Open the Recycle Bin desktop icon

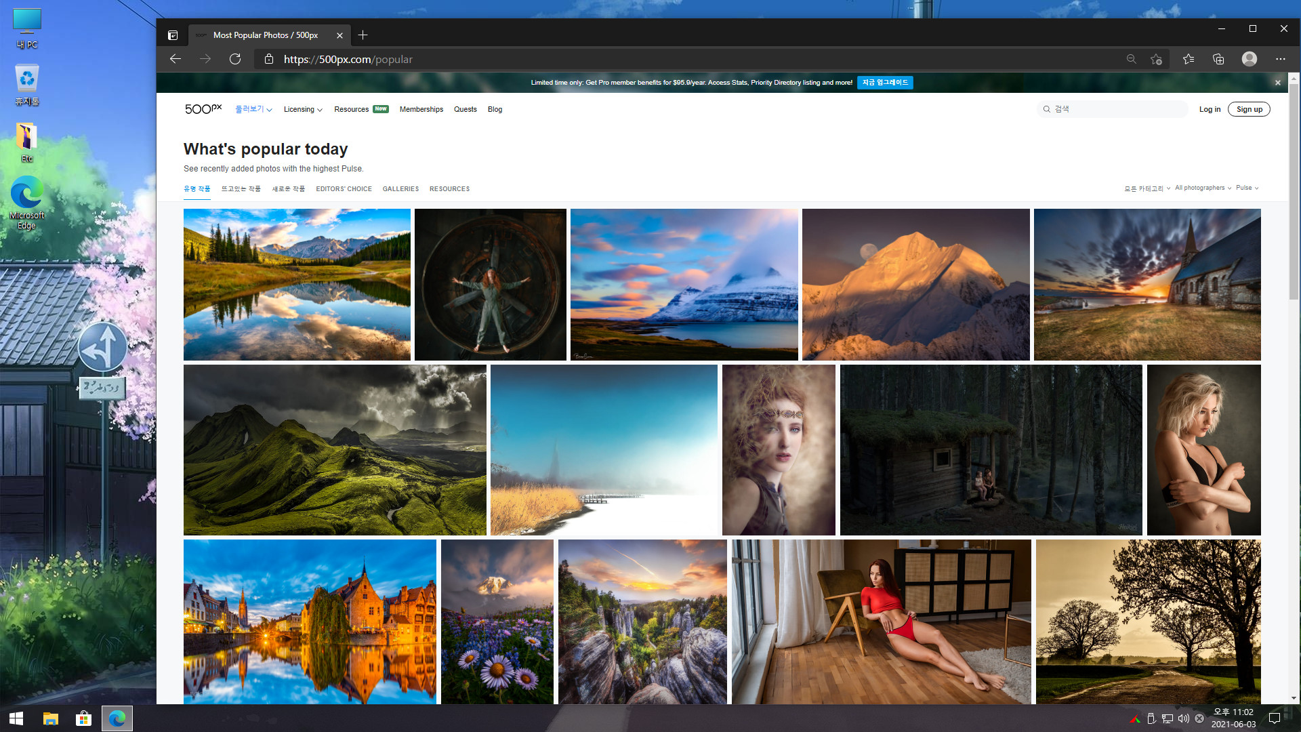click(27, 85)
